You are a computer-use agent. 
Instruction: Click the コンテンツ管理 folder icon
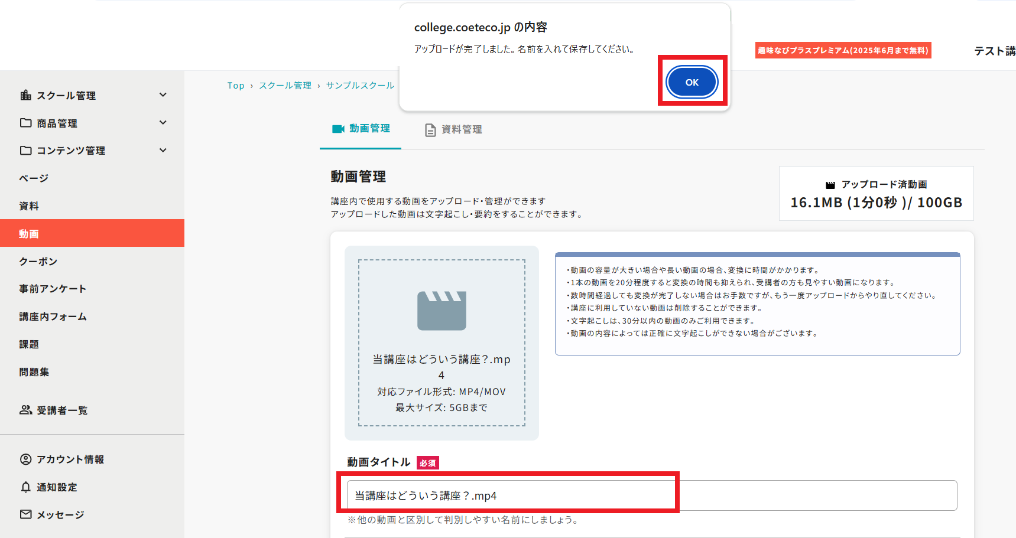[26, 151]
